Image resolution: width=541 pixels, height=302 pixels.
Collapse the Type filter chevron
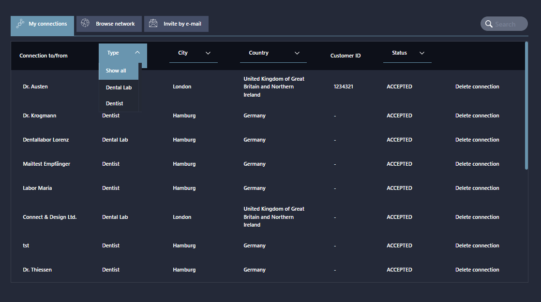(x=137, y=53)
